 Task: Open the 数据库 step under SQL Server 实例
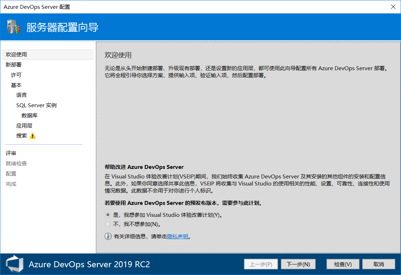(x=28, y=115)
